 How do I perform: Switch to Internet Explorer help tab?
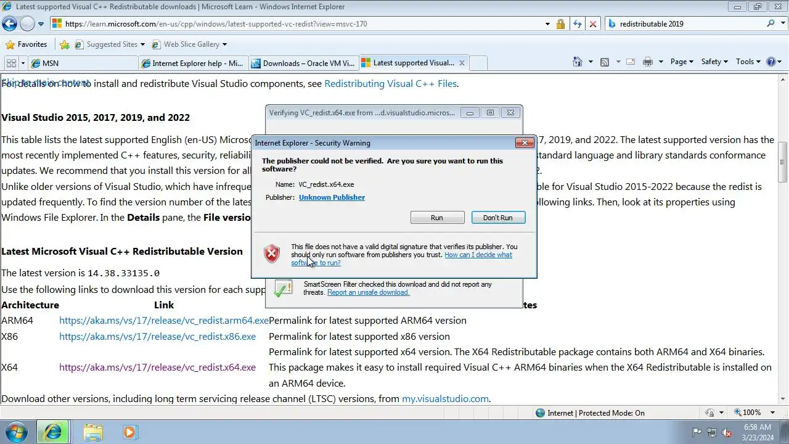(x=193, y=63)
